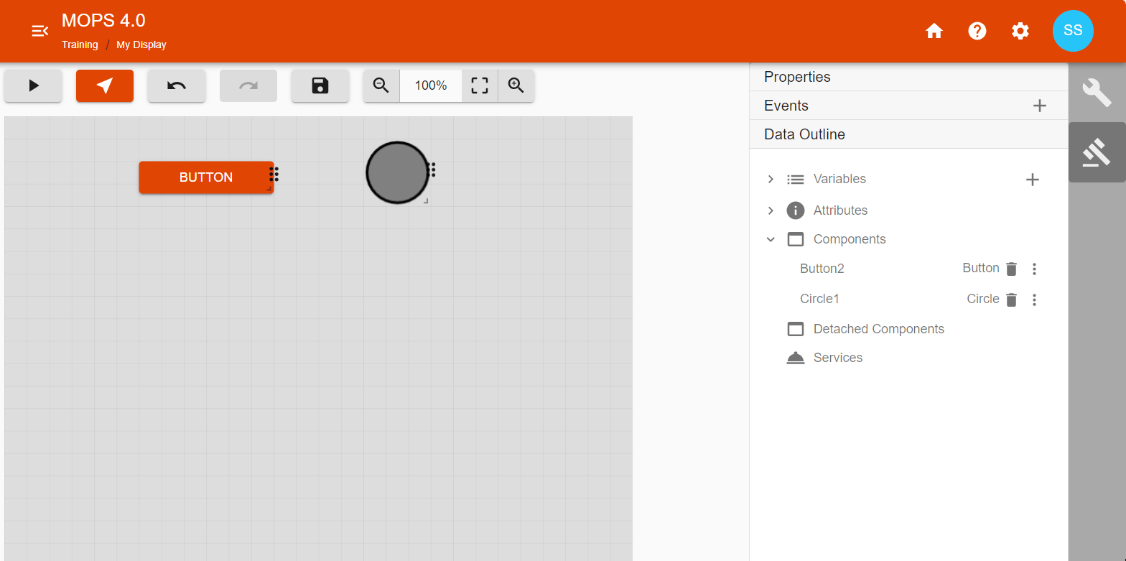This screenshot has height=561, width=1126.
Task: Save the display with the floppy icon
Action: (320, 86)
